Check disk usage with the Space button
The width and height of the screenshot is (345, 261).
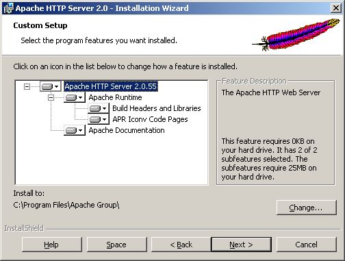pos(116,245)
